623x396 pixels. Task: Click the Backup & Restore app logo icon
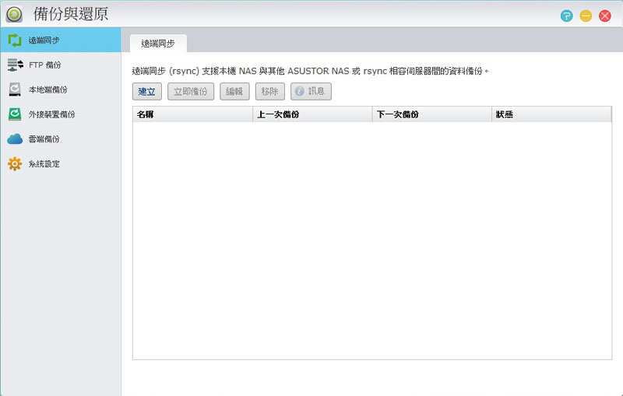(14, 15)
